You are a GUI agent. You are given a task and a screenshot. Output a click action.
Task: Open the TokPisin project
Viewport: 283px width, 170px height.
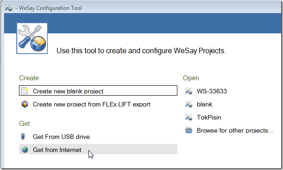[209, 117]
